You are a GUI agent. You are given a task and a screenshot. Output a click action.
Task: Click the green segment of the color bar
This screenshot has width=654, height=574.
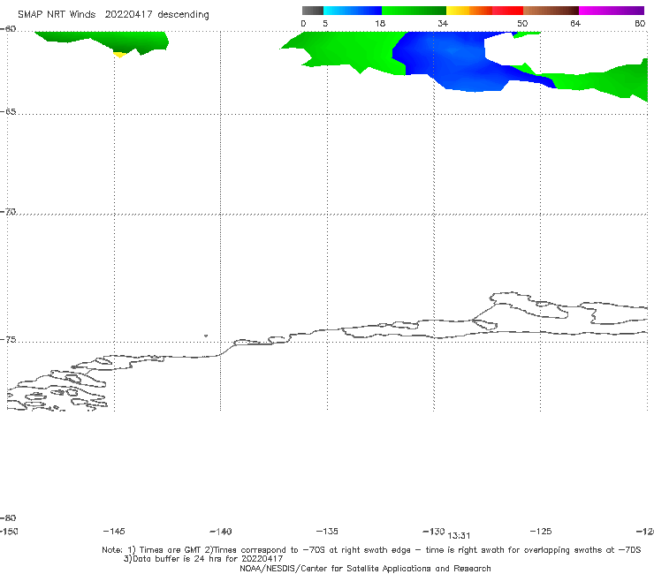[x=414, y=11]
